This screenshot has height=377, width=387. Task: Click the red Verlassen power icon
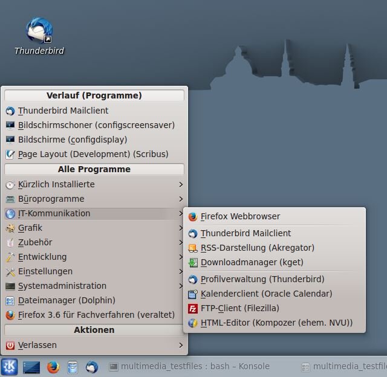10,346
